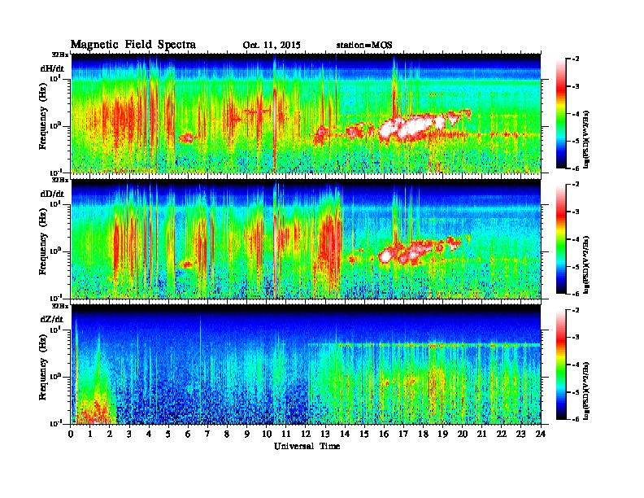Click hour tick label "3" on the time axis

click(x=129, y=435)
